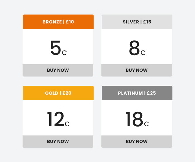Select the small "c" after the 12

67,124
